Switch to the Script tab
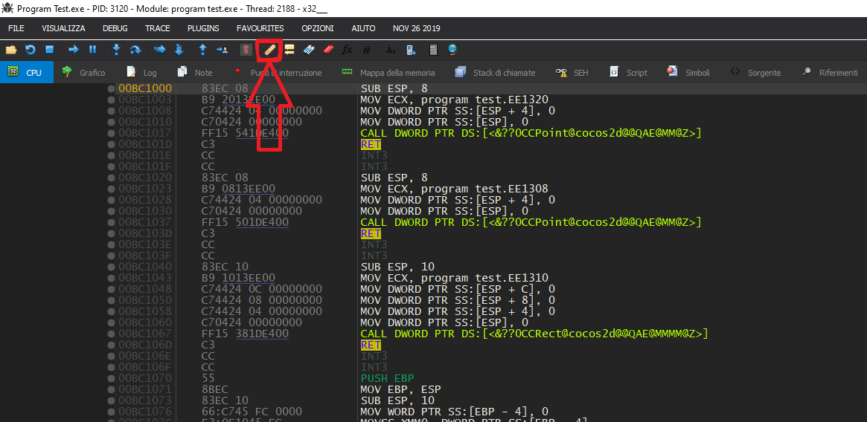 point(627,72)
